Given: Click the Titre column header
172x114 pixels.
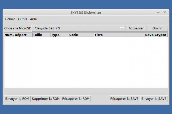Looking at the screenshot, I should 119,35.
